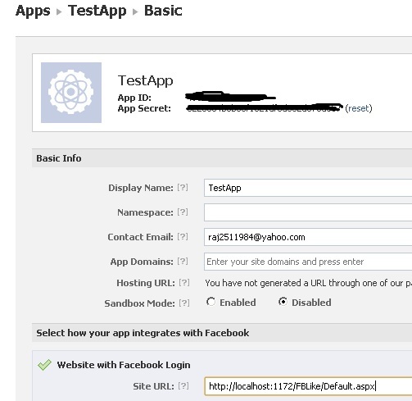Click the reset link next to App Secret
This screenshot has width=412, height=401.
click(359, 108)
